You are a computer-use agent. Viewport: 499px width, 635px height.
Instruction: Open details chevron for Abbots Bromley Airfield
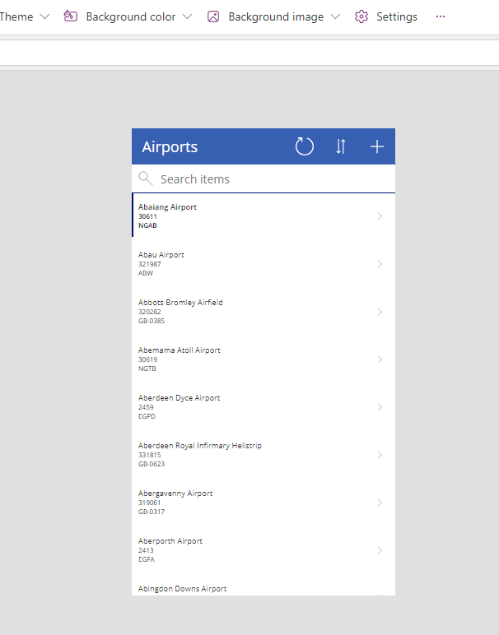pyautogui.click(x=380, y=312)
